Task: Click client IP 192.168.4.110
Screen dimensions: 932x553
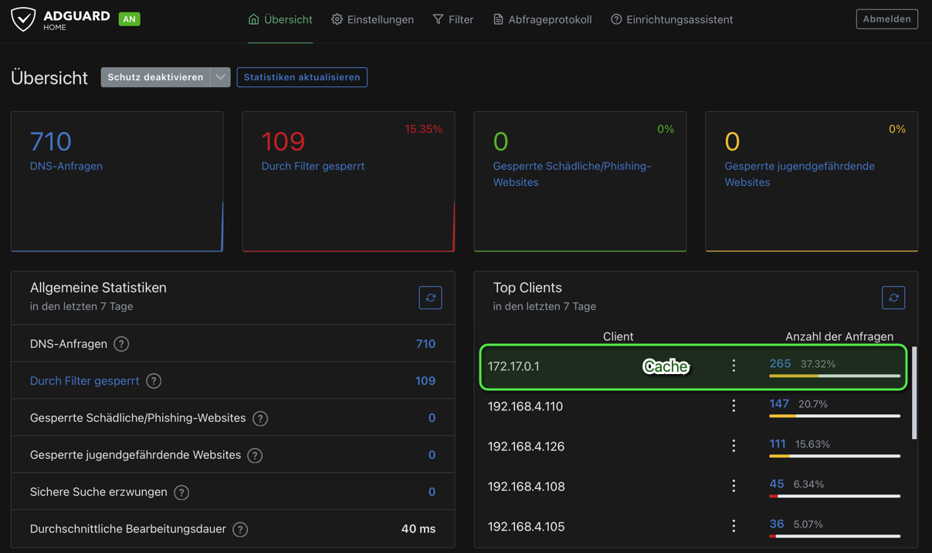Action: (525, 406)
